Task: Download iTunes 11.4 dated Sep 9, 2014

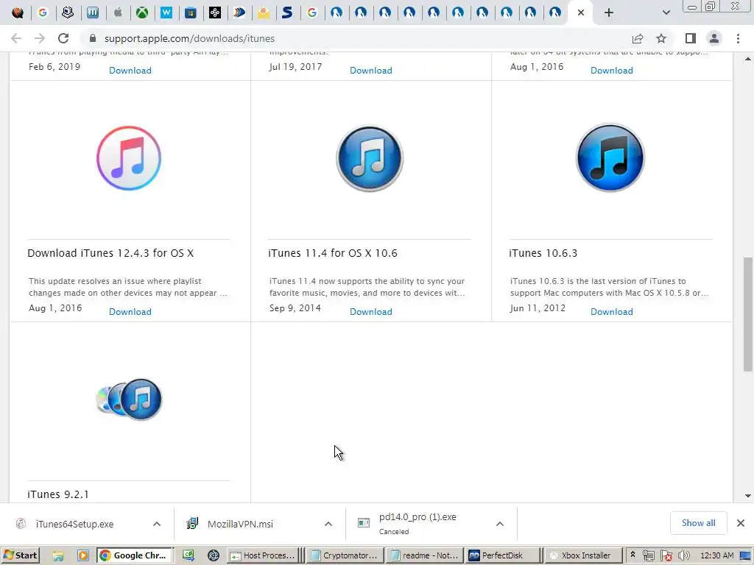Action: click(x=371, y=311)
